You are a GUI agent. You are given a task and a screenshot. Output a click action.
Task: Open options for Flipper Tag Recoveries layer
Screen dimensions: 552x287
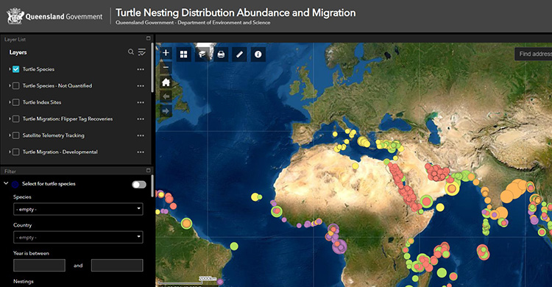pos(141,119)
